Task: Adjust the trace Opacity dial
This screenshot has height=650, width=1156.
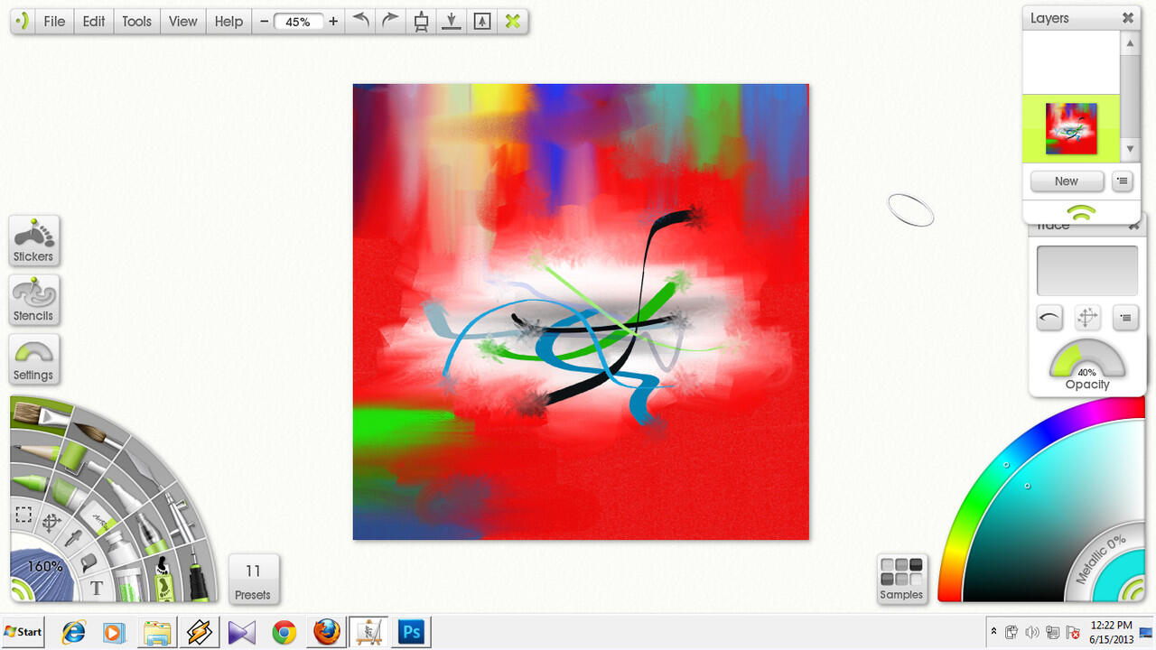Action: click(1086, 363)
